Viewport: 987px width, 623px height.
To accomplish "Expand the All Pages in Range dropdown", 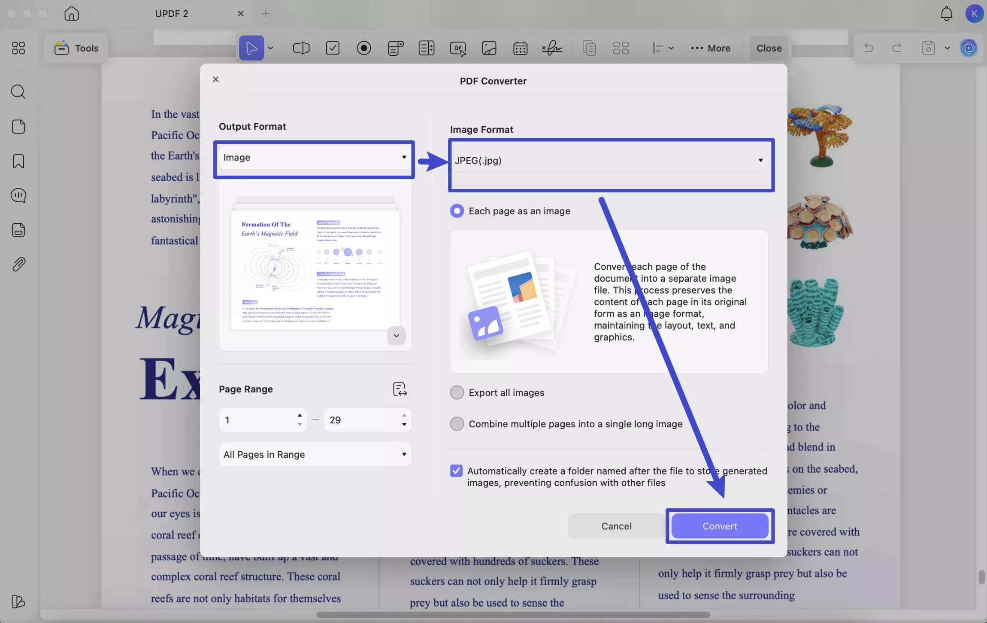I will coord(315,454).
